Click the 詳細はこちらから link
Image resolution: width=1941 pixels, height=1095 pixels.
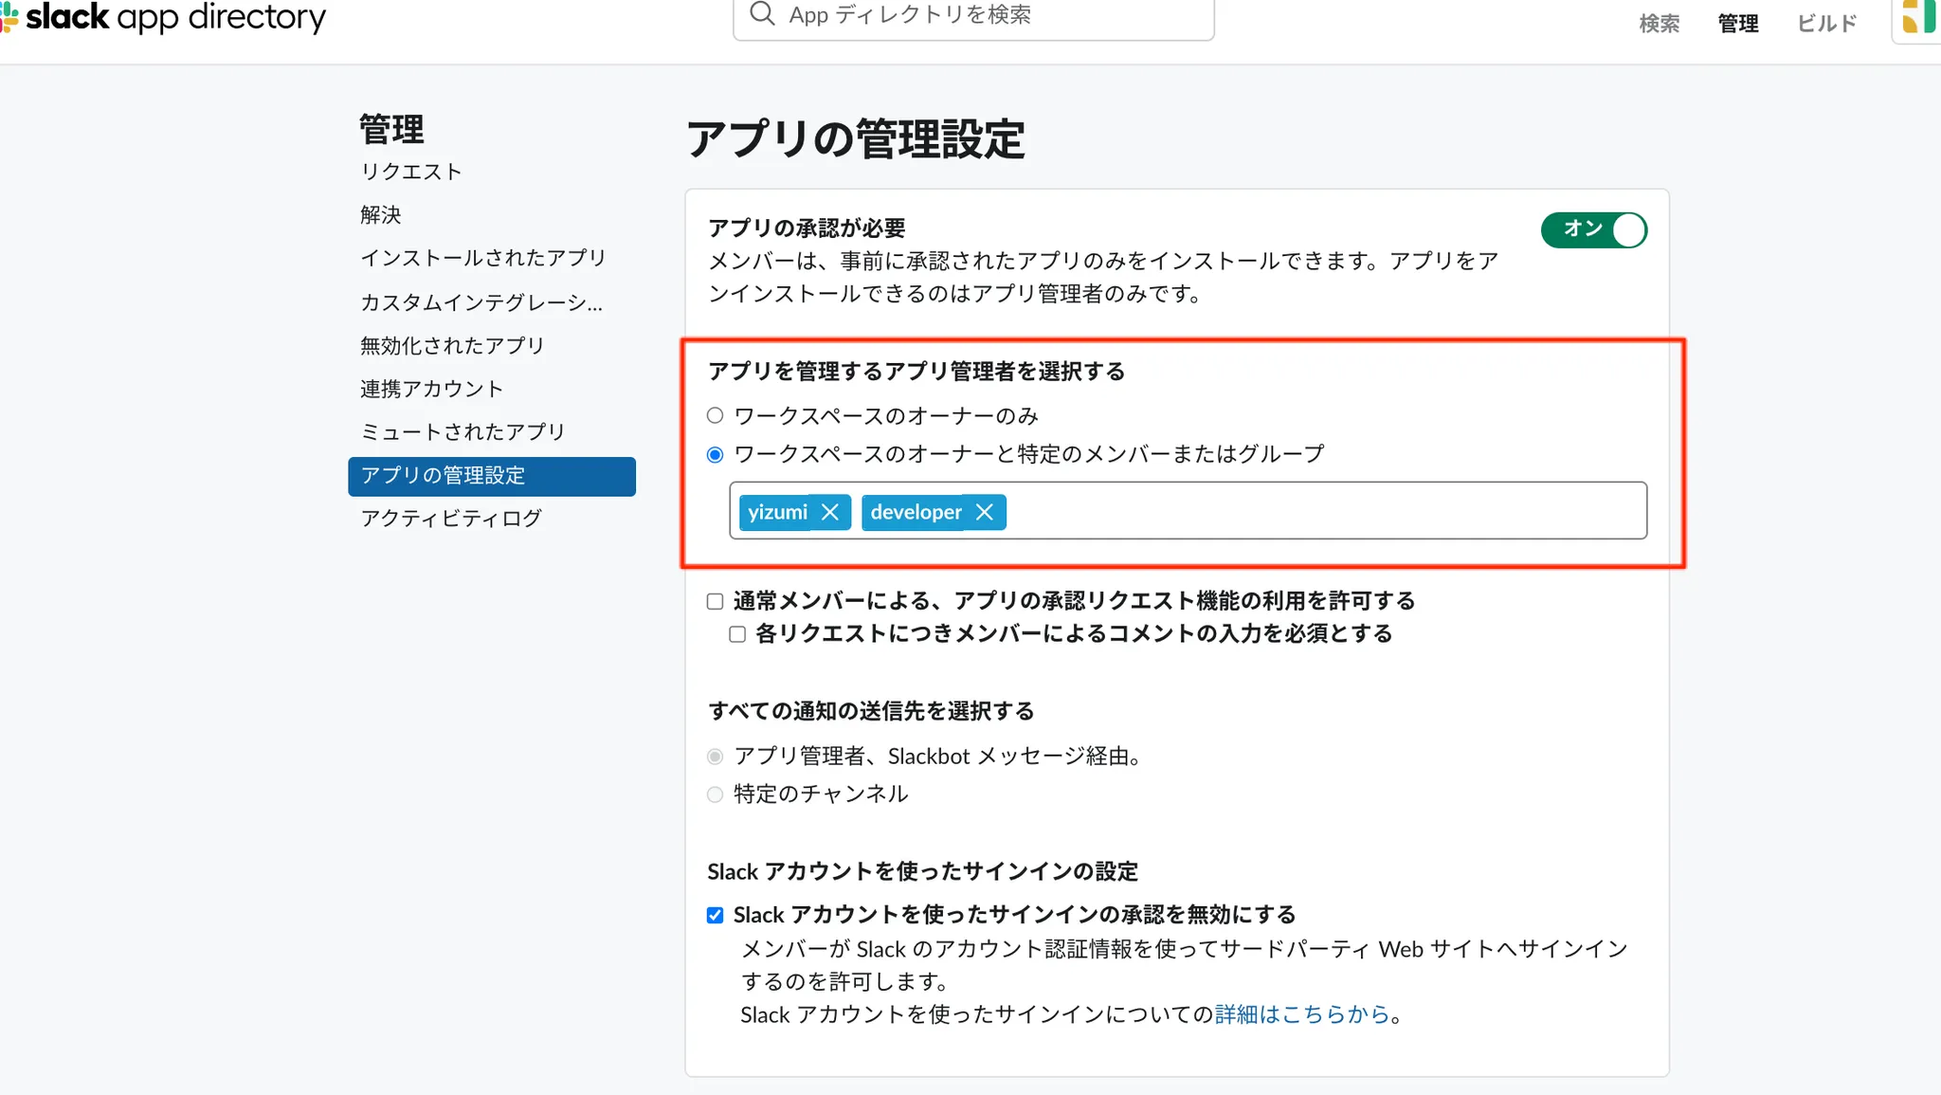1301,1014
